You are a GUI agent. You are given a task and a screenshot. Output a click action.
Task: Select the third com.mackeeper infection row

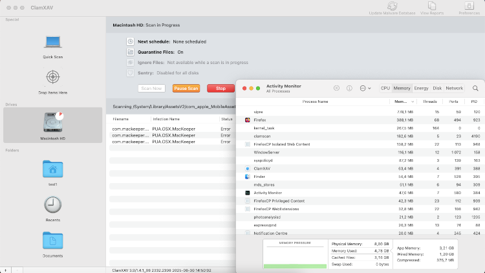pos(172,142)
